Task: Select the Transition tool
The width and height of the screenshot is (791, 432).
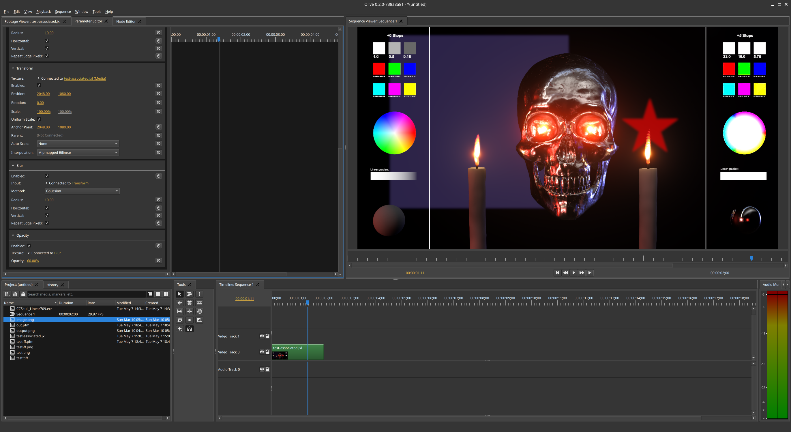Action: click(199, 320)
